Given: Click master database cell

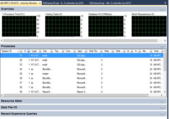Looking at the screenshot, I should 46,74.
